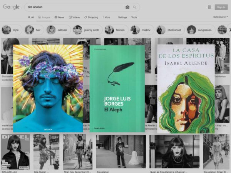Open search by image camera icon
The width and height of the screenshot is (231, 173).
pos(127,7)
